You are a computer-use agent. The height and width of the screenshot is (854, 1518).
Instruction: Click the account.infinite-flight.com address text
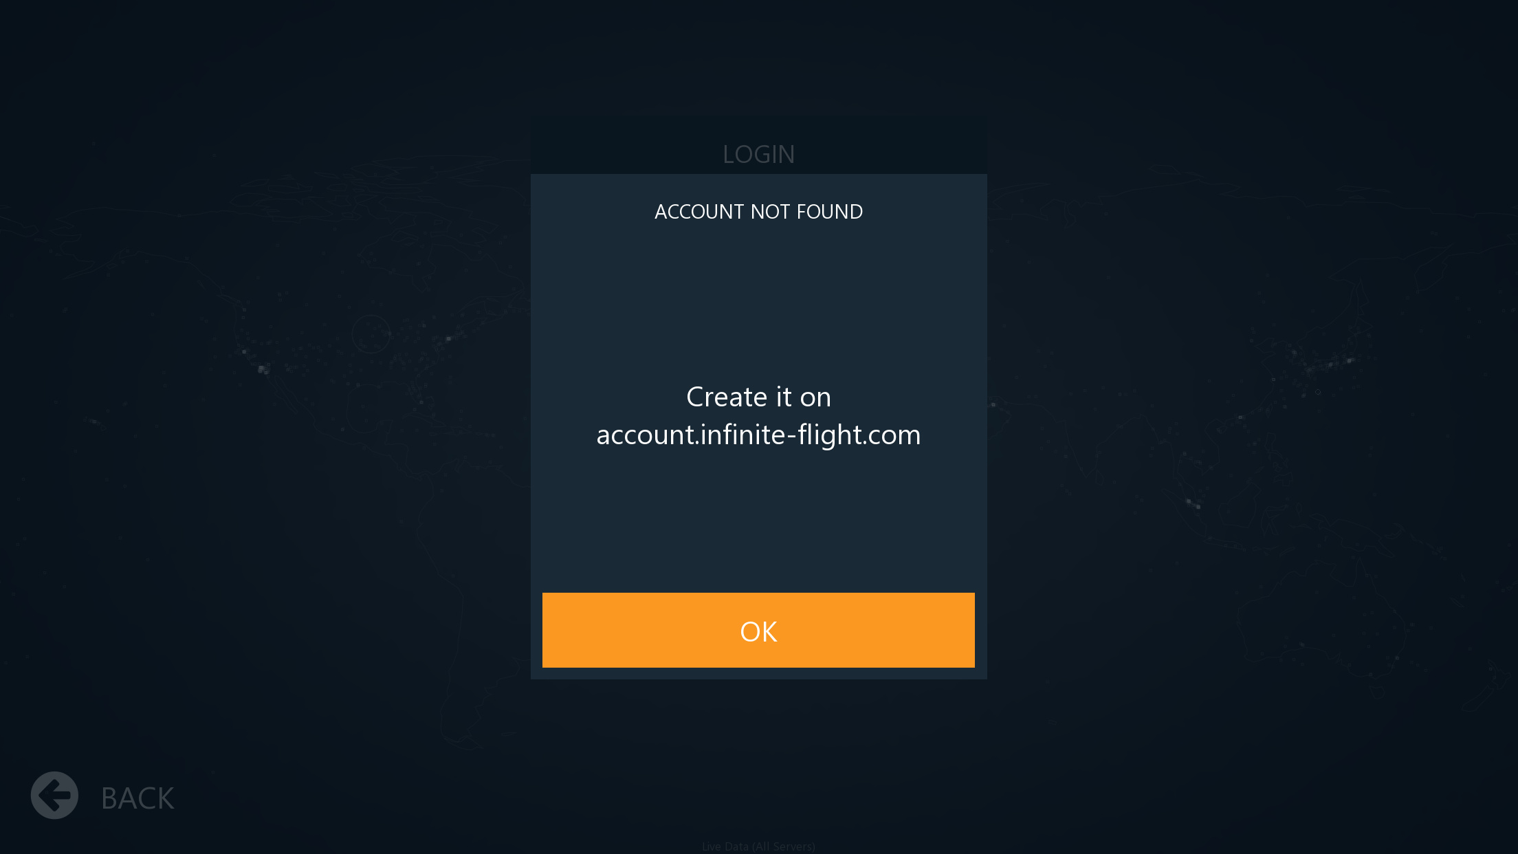(x=758, y=435)
